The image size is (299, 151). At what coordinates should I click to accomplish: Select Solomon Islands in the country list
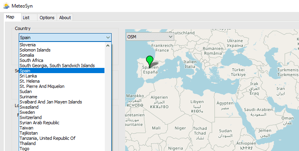pyautogui.click(x=62, y=50)
